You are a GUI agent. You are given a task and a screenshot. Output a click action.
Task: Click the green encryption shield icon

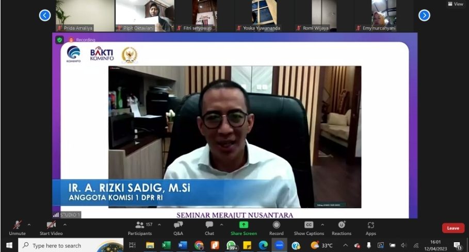point(59,40)
